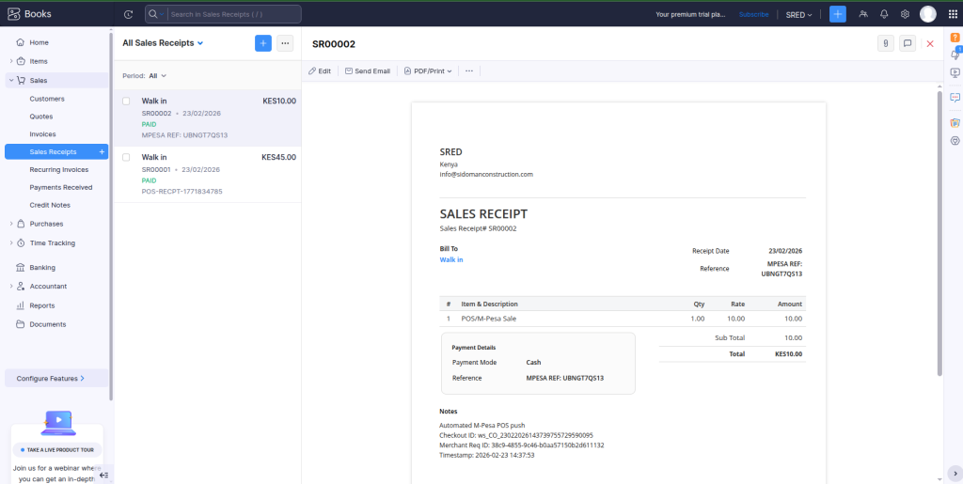Click Edit in receipt toolbar
963x484 pixels.
tap(320, 71)
